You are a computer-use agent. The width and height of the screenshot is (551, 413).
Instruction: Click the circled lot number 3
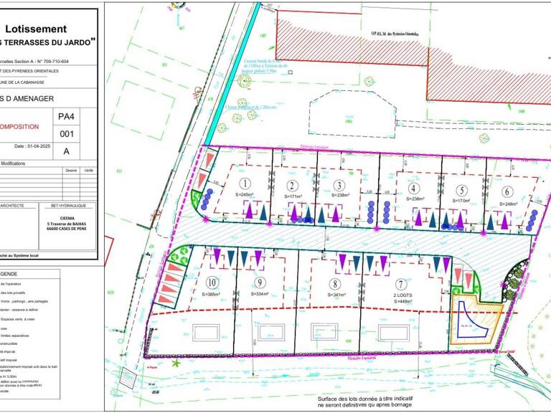[x=339, y=185]
